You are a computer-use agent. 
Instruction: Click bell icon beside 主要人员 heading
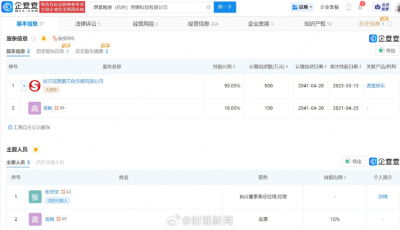pyautogui.click(x=36, y=149)
